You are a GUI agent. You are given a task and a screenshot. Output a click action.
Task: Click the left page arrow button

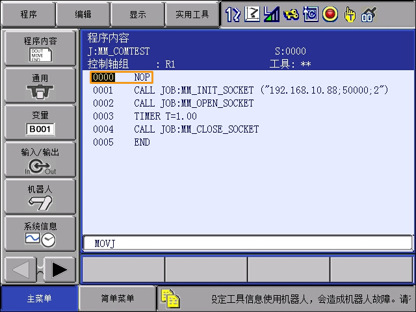(x=21, y=270)
